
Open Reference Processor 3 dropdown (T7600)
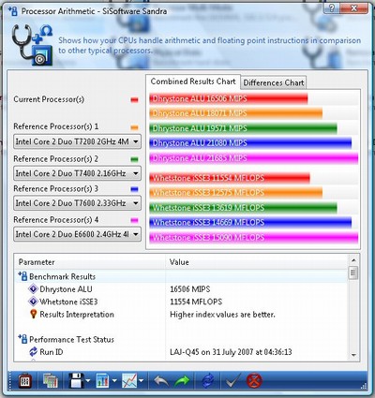click(77, 203)
